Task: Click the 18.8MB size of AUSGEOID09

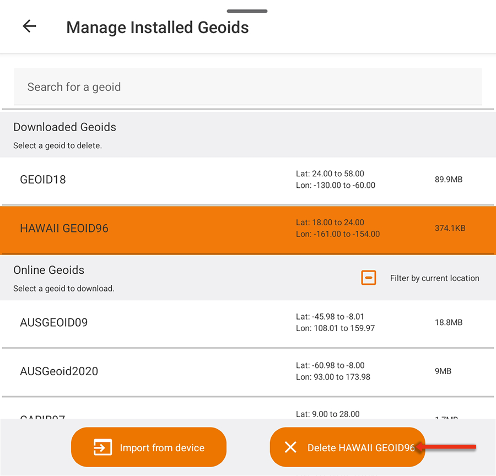Action: [x=449, y=322]
